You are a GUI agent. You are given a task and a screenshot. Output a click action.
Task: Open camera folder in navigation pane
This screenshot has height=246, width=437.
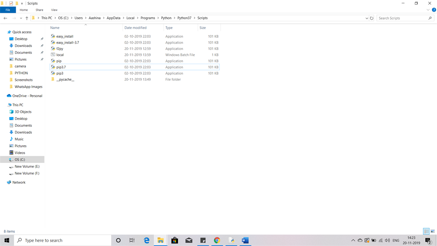(x=20, y=66)
